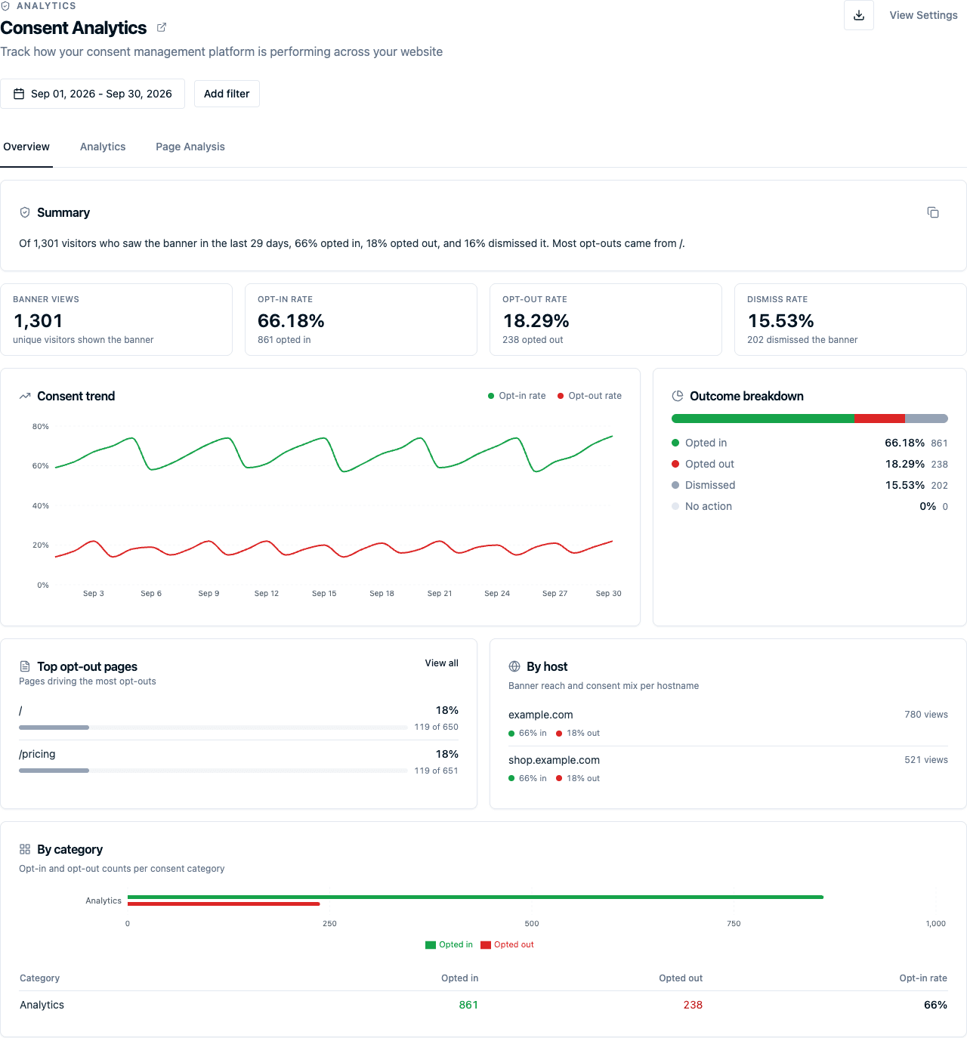Screen dimensions: 967x1038
Task: Click the Opted in row in Outcome breakdown
Action: tap(810, 443)
